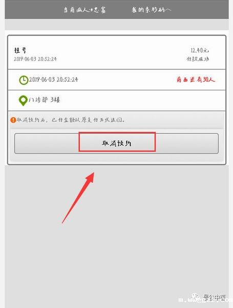Click the 付款成功 status text
This screenshot has width=233, height=308.
[198, 59]
